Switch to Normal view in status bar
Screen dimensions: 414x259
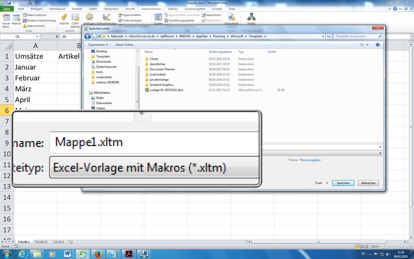[357, 247]
